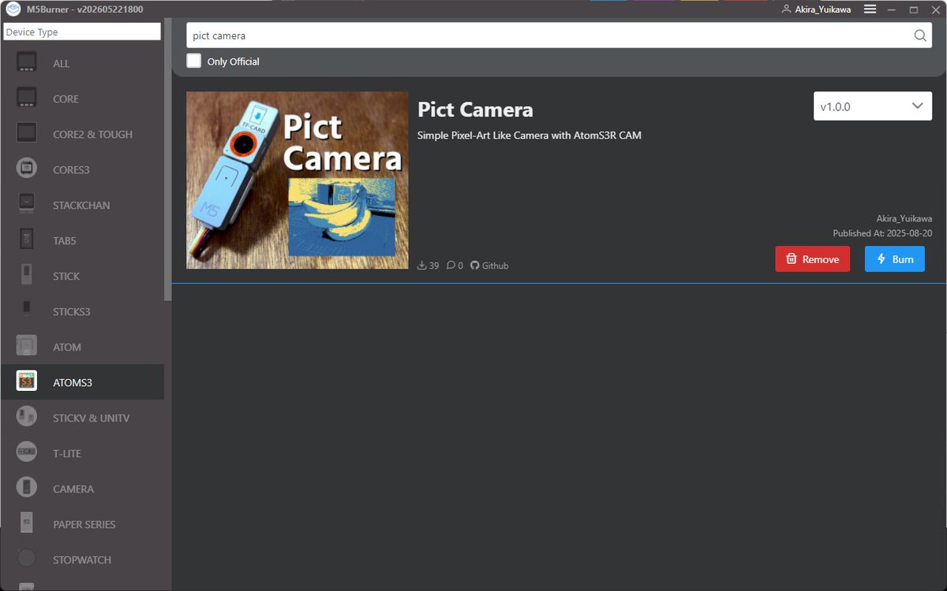Switch to the STICKS3 category label
947x591 pixels.
point(72,311)
